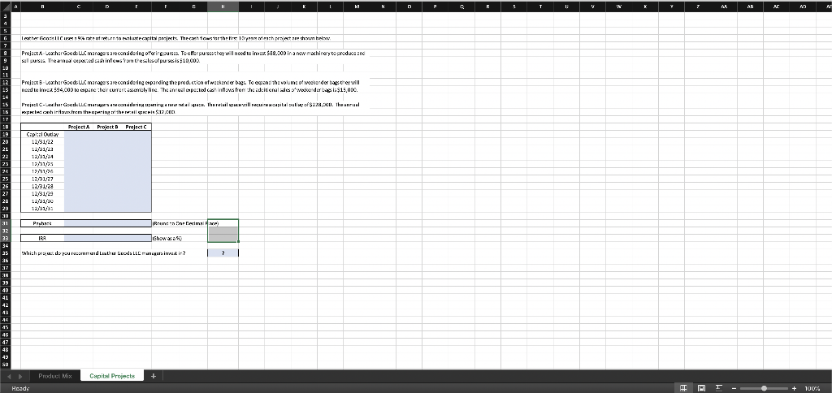Click 'Ready' status in status bar
Image resolution: width=832 pixels, height=393 pixels.
pyautogui.click(x=20, y=388)
